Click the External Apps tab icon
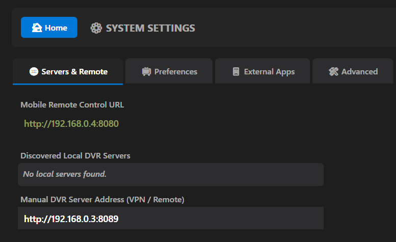 point(236,72)
